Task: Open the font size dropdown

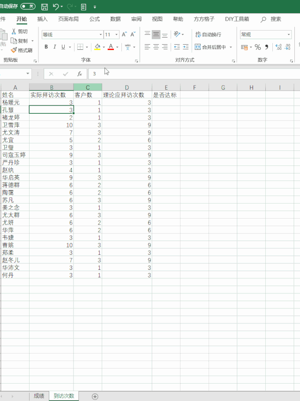Action: coord(116,34)
